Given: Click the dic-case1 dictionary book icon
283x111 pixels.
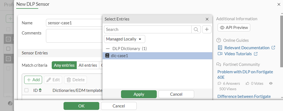Looking at the screenshot, I should tap(108, 56).
